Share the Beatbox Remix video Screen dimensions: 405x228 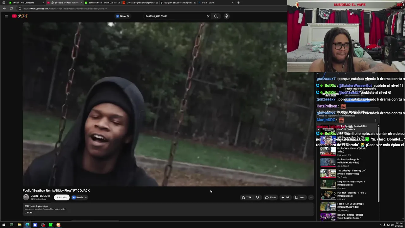[x=270, y=198]
